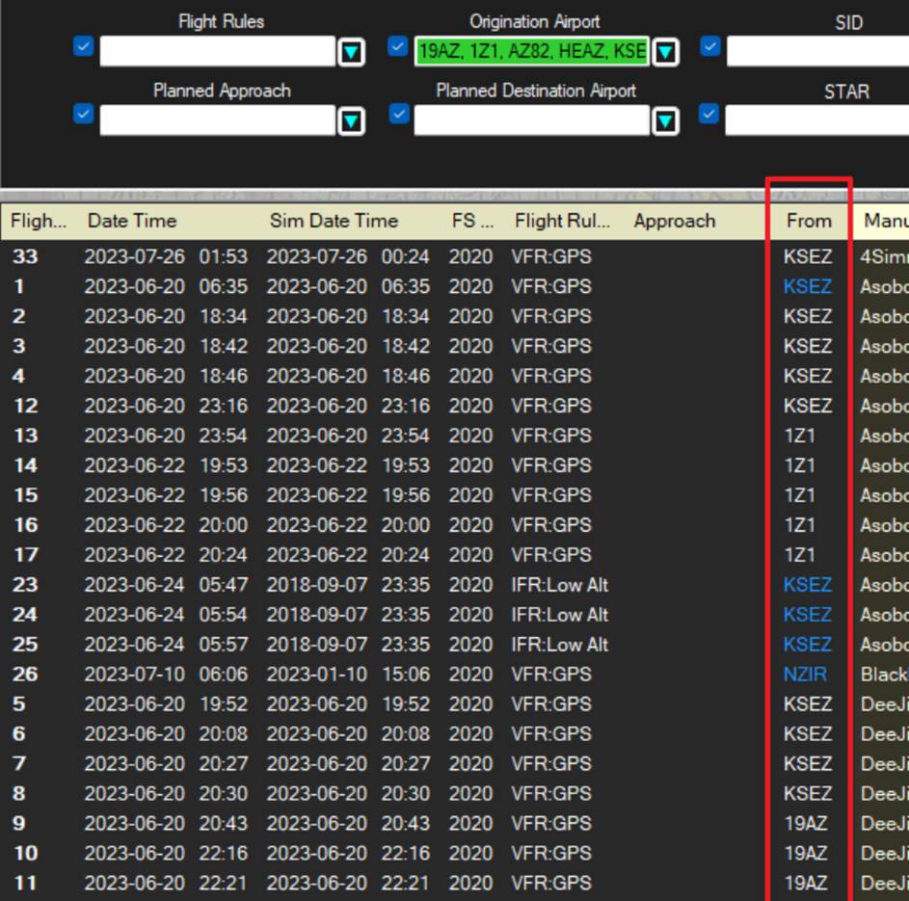Viewport: 909px width, 901px height.
Task: Sort by the Date Time column header
Action: [x=132, y=221]
